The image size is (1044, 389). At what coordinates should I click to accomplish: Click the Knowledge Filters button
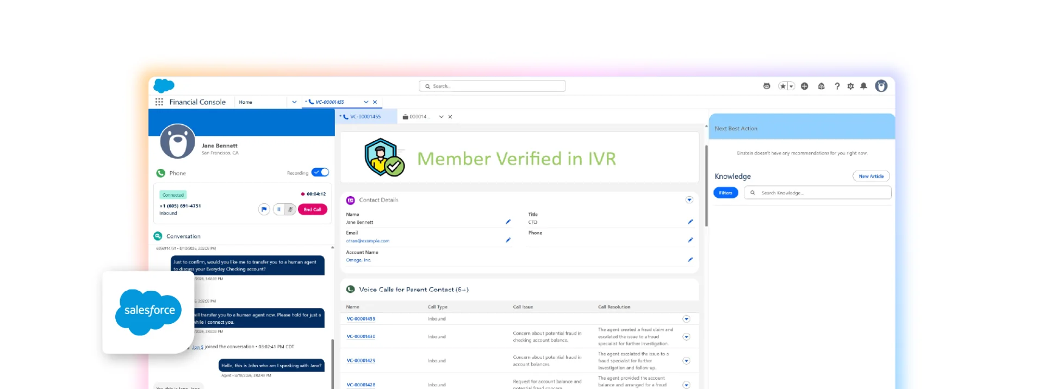pyautogui.click(x=726, y=193)
